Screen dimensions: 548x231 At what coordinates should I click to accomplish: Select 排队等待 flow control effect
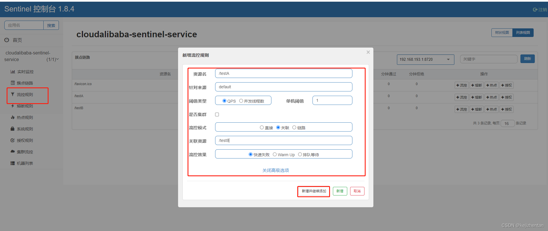click(x=300, y=154)
